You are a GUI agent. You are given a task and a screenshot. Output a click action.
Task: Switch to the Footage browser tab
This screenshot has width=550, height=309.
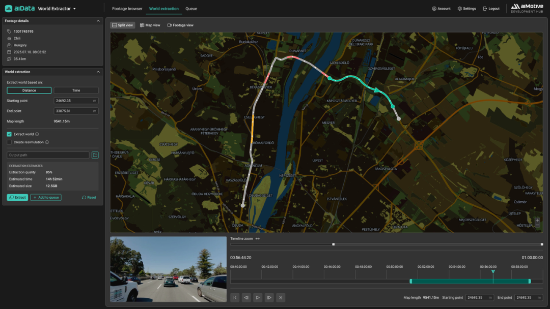click(x=127, y=9)
